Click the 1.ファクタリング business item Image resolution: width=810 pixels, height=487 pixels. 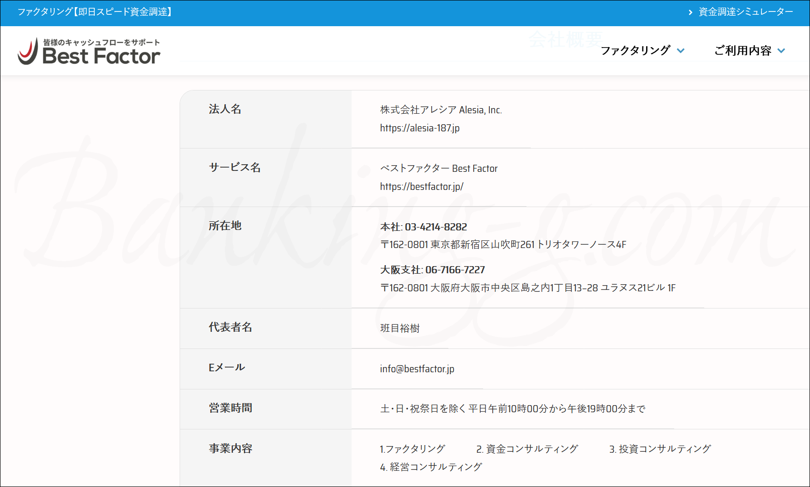(x=412, y=449)
